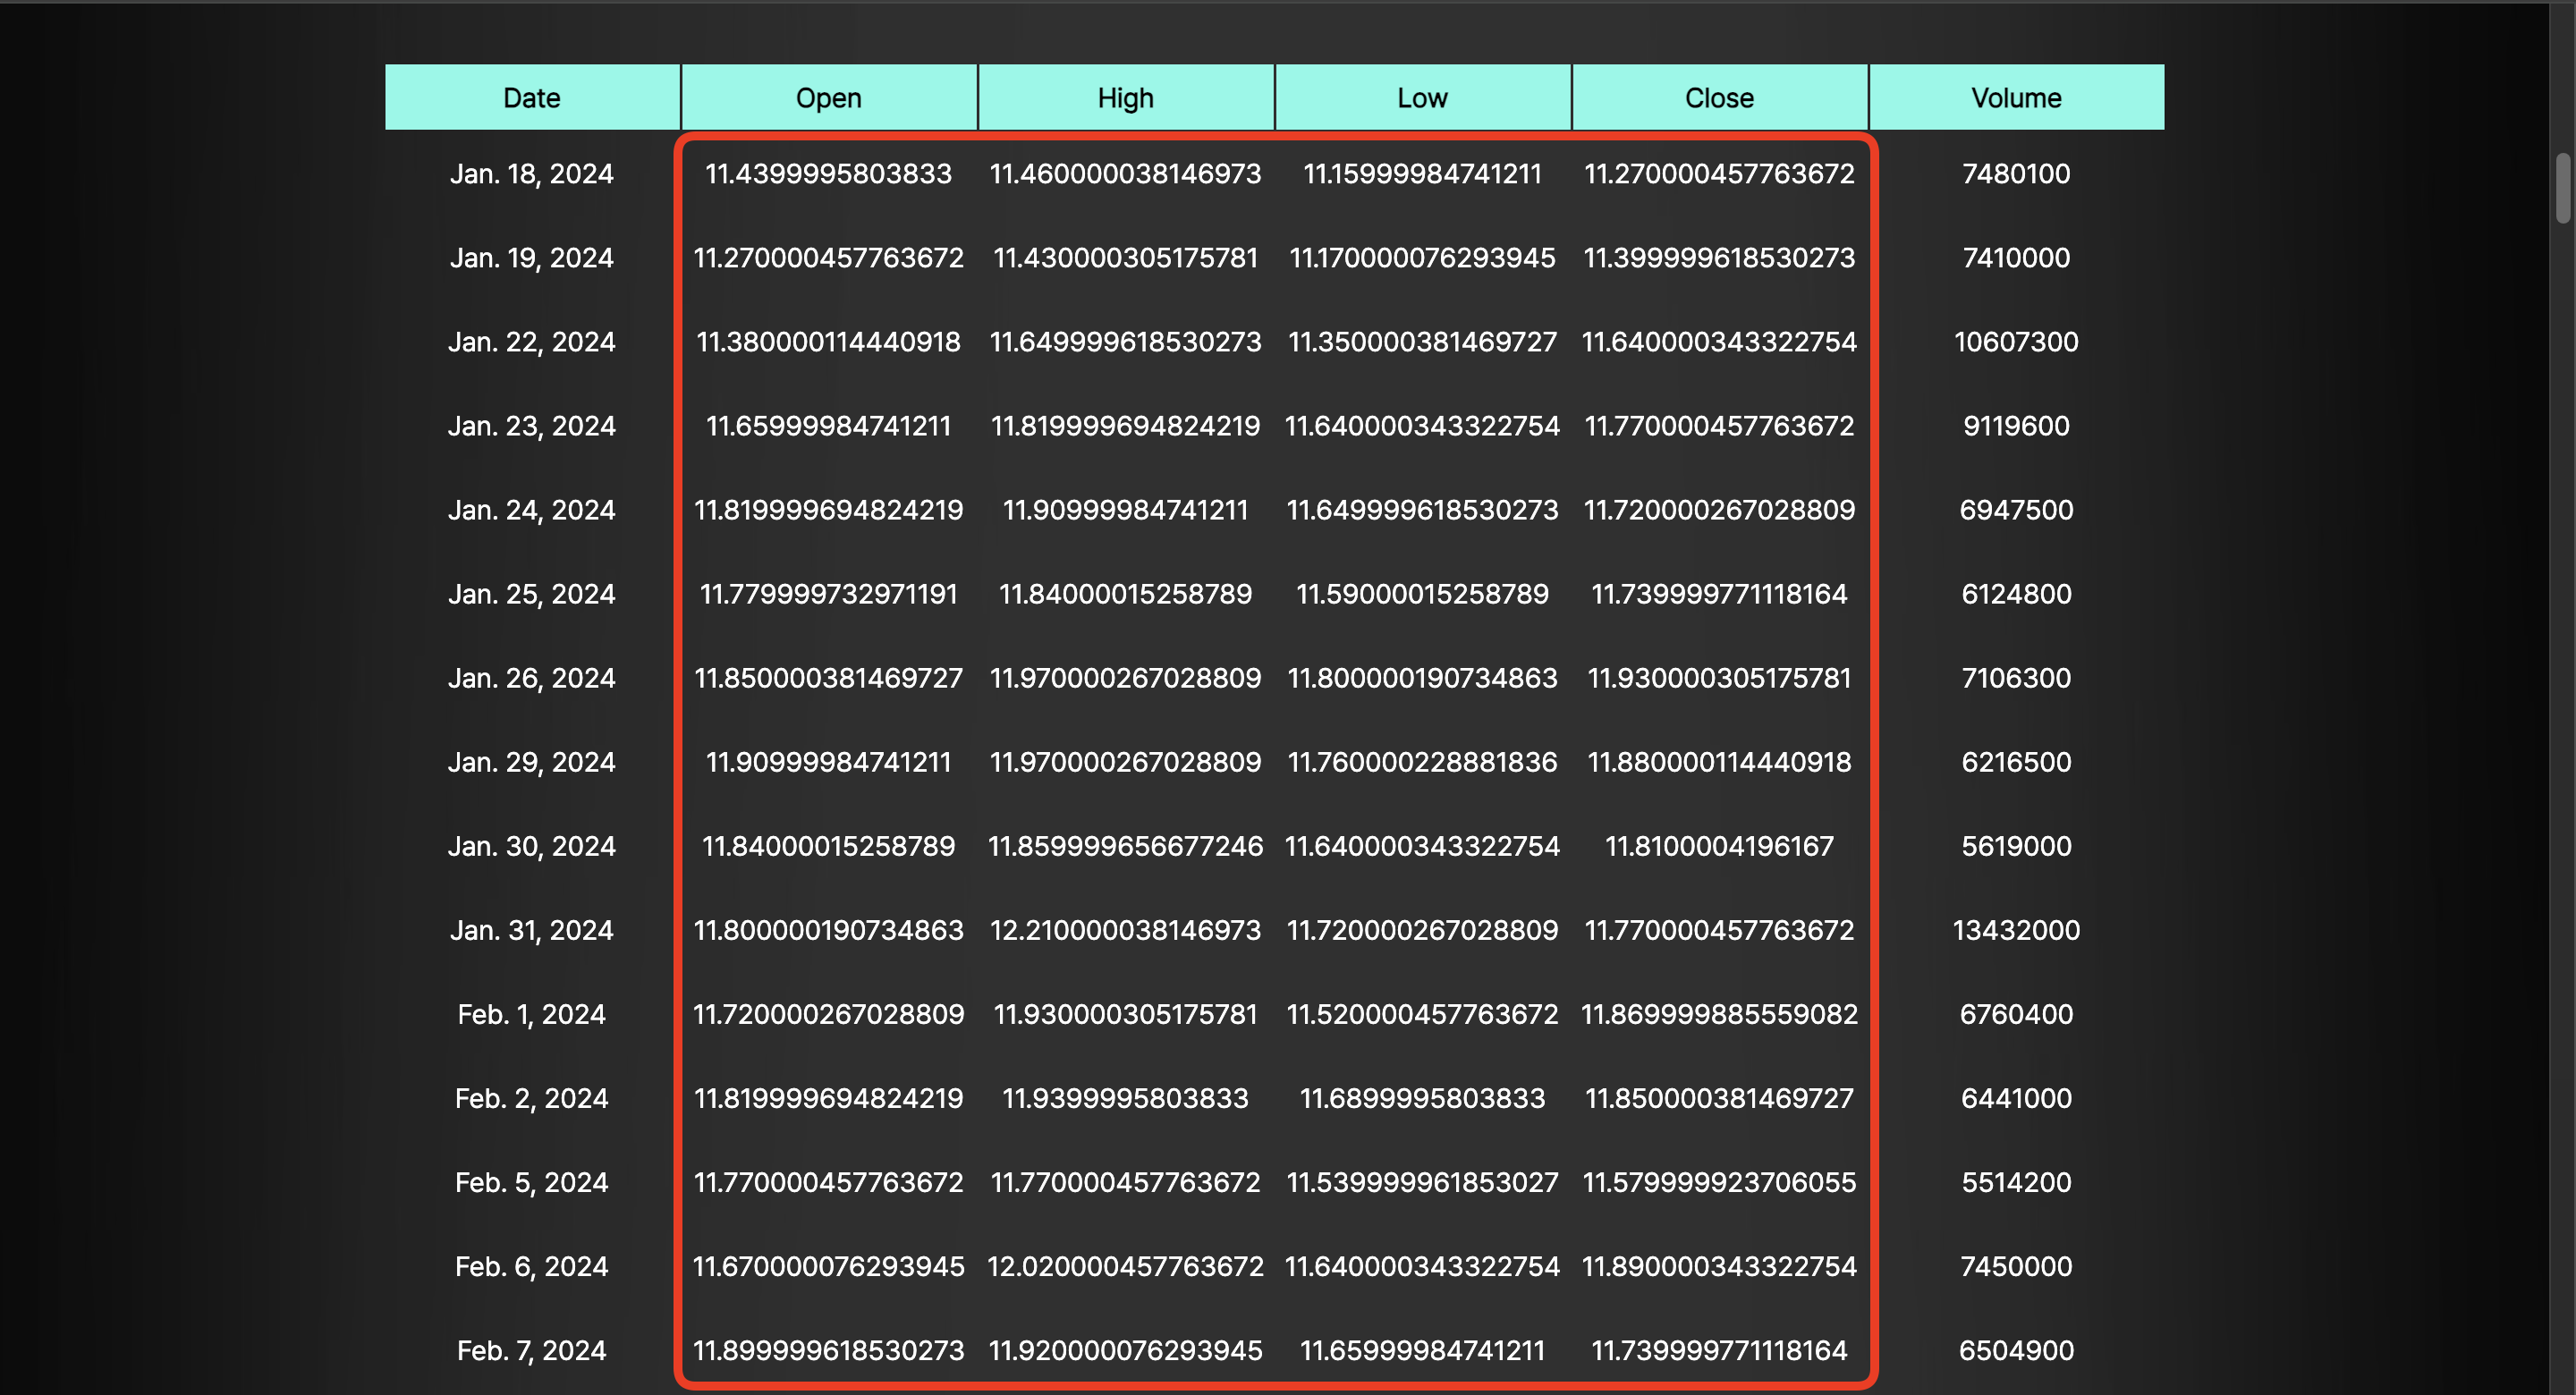The height and width of the screenshot is (1395, 2576).
Task: Select the Feb. 5, 2024 date cell
Action: (532, 1182)
